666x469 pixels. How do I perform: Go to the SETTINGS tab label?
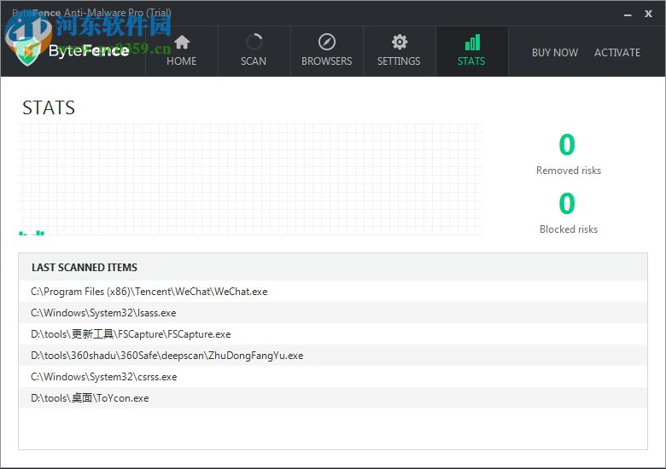pos(399,61)
